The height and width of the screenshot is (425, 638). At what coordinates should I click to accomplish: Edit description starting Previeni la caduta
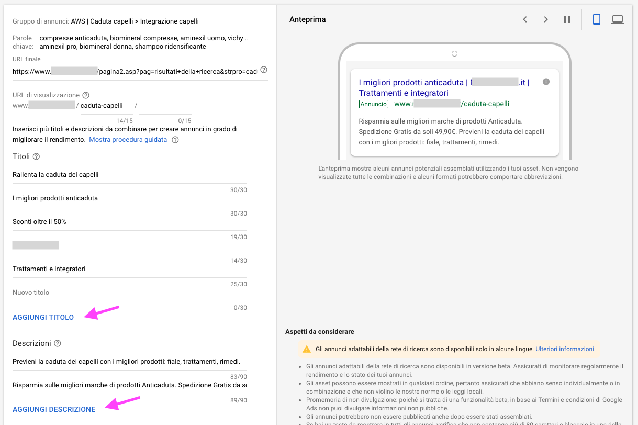[130, 361]
